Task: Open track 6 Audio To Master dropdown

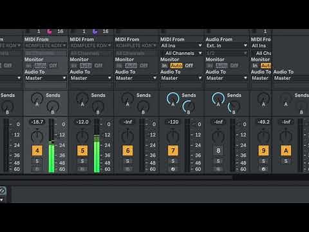Action: [136, 78]
